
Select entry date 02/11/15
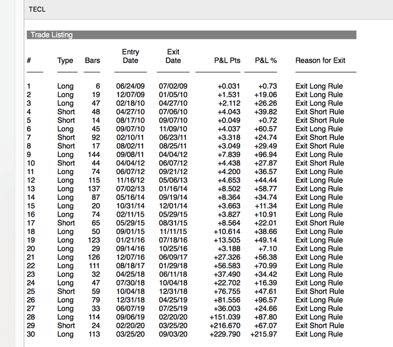(x=130, y=214)
